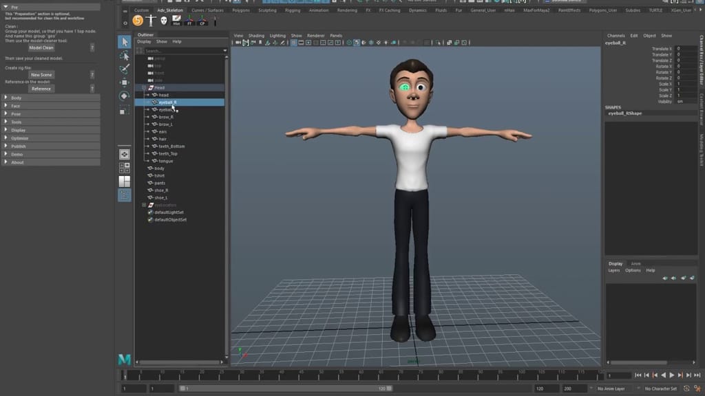This screenshot has width=705, height=396.
Task: Click the Outliner search field
Action: click(183, 51)
